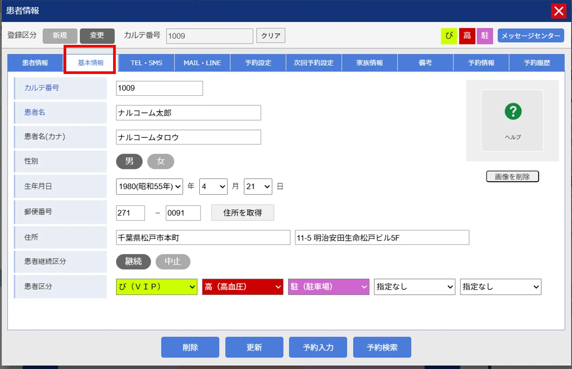Open the birth month dropdown
This screenshot has height=369, width=572.
coord(213,187)
